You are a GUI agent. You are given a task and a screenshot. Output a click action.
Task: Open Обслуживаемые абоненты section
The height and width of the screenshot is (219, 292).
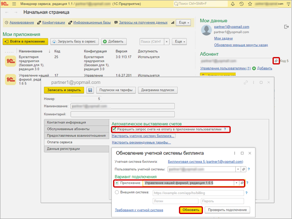click(x=77, y=129)
